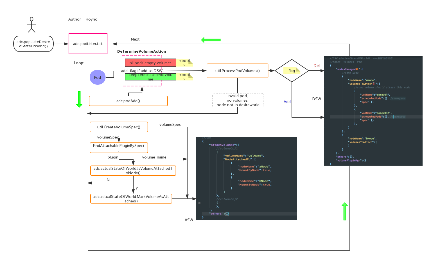
Task: Select the FindAttachablePluginBySpec() box
Action: click(119, 148)
